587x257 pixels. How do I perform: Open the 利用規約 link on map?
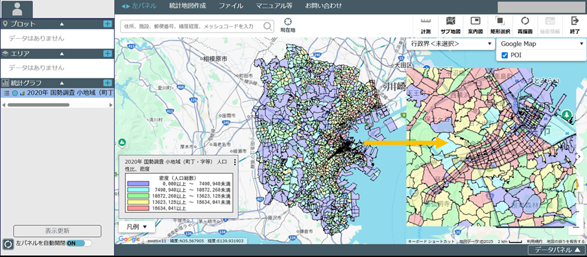tap(534, 241)
